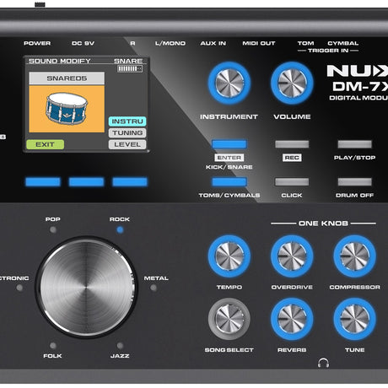This screenshot has width=388, height=388.
Task: Click the headphone icon
Action: coord(323,363)
